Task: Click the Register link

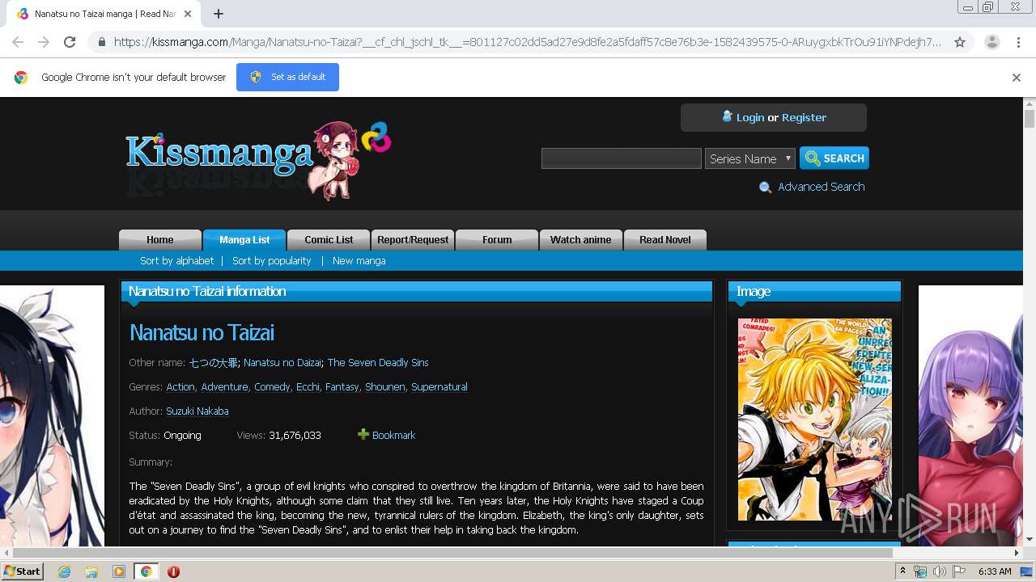Action: tap(804, 117)
